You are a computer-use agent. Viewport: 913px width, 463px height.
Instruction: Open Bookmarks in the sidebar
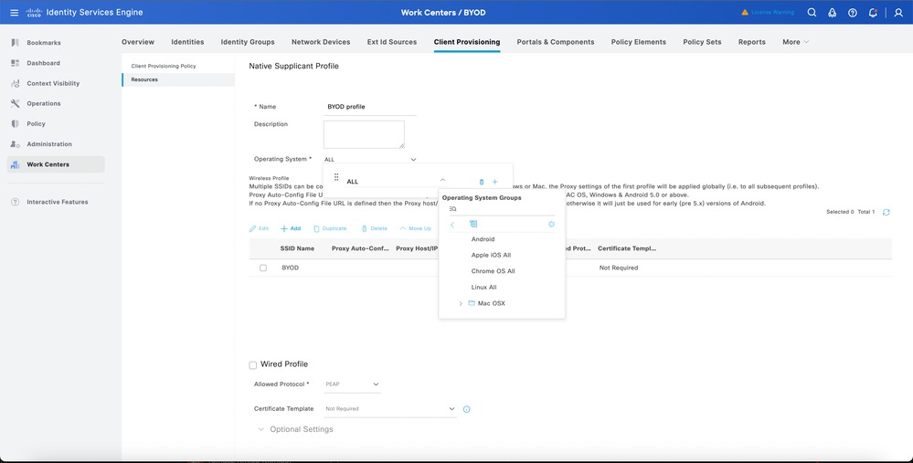tap(43, 42)
